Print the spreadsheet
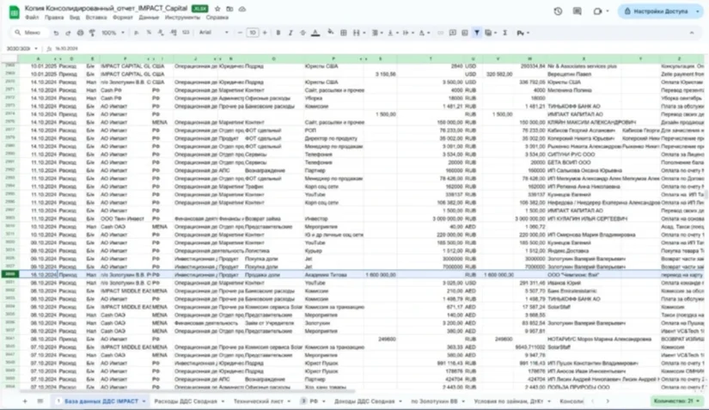Screen dimensions: 709x410 [x=80, y=33]
